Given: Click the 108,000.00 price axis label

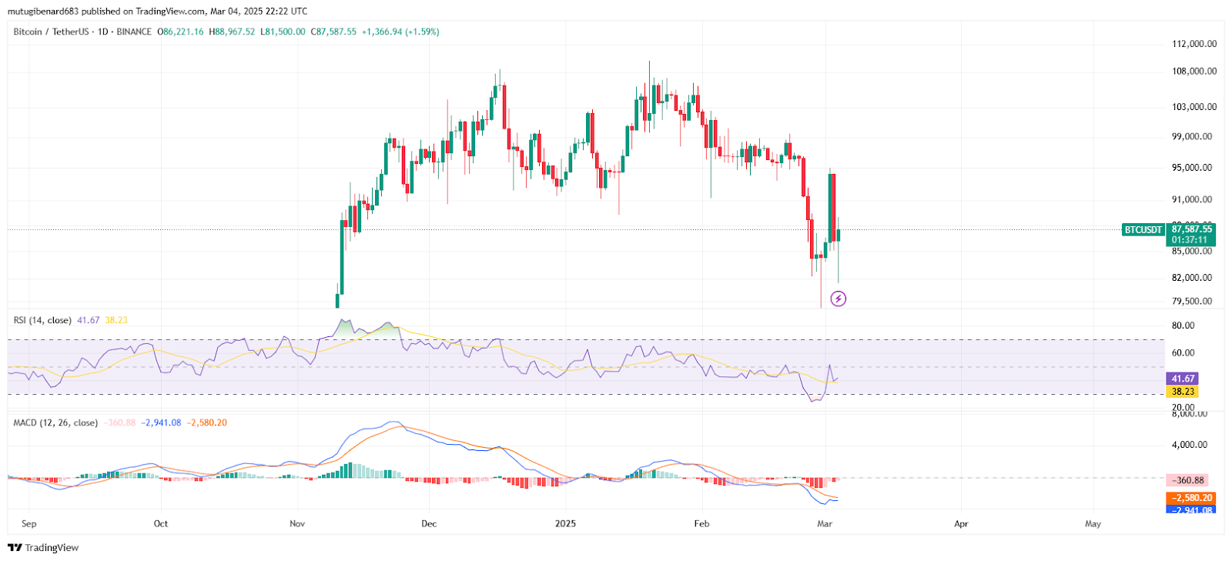Looking at the screenshot, I should (1194, 72).
